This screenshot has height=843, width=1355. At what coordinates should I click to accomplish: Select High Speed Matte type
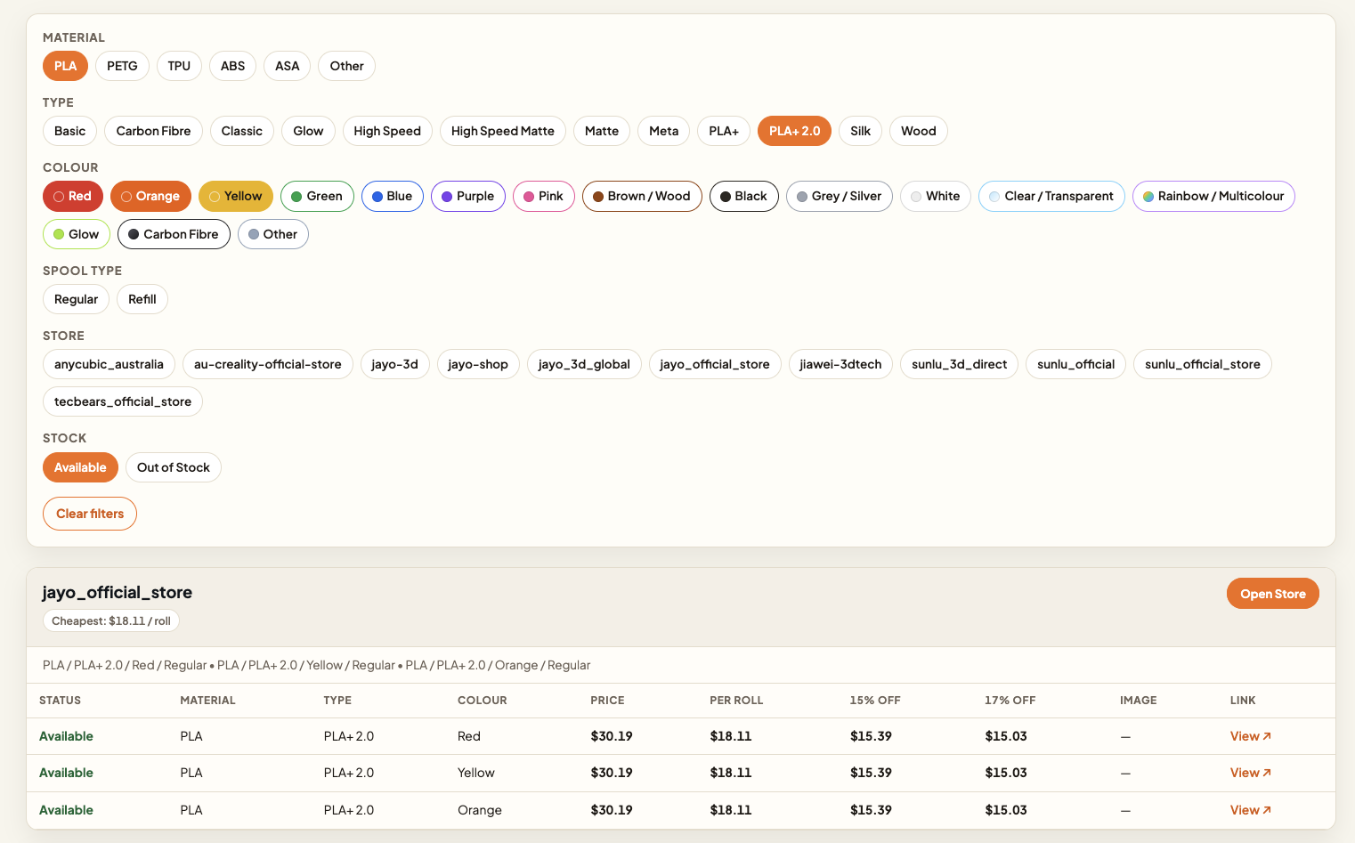(503, 131)
